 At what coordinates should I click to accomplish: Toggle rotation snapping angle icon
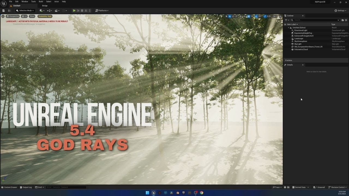pyautogui.click(x=256, y=16)
